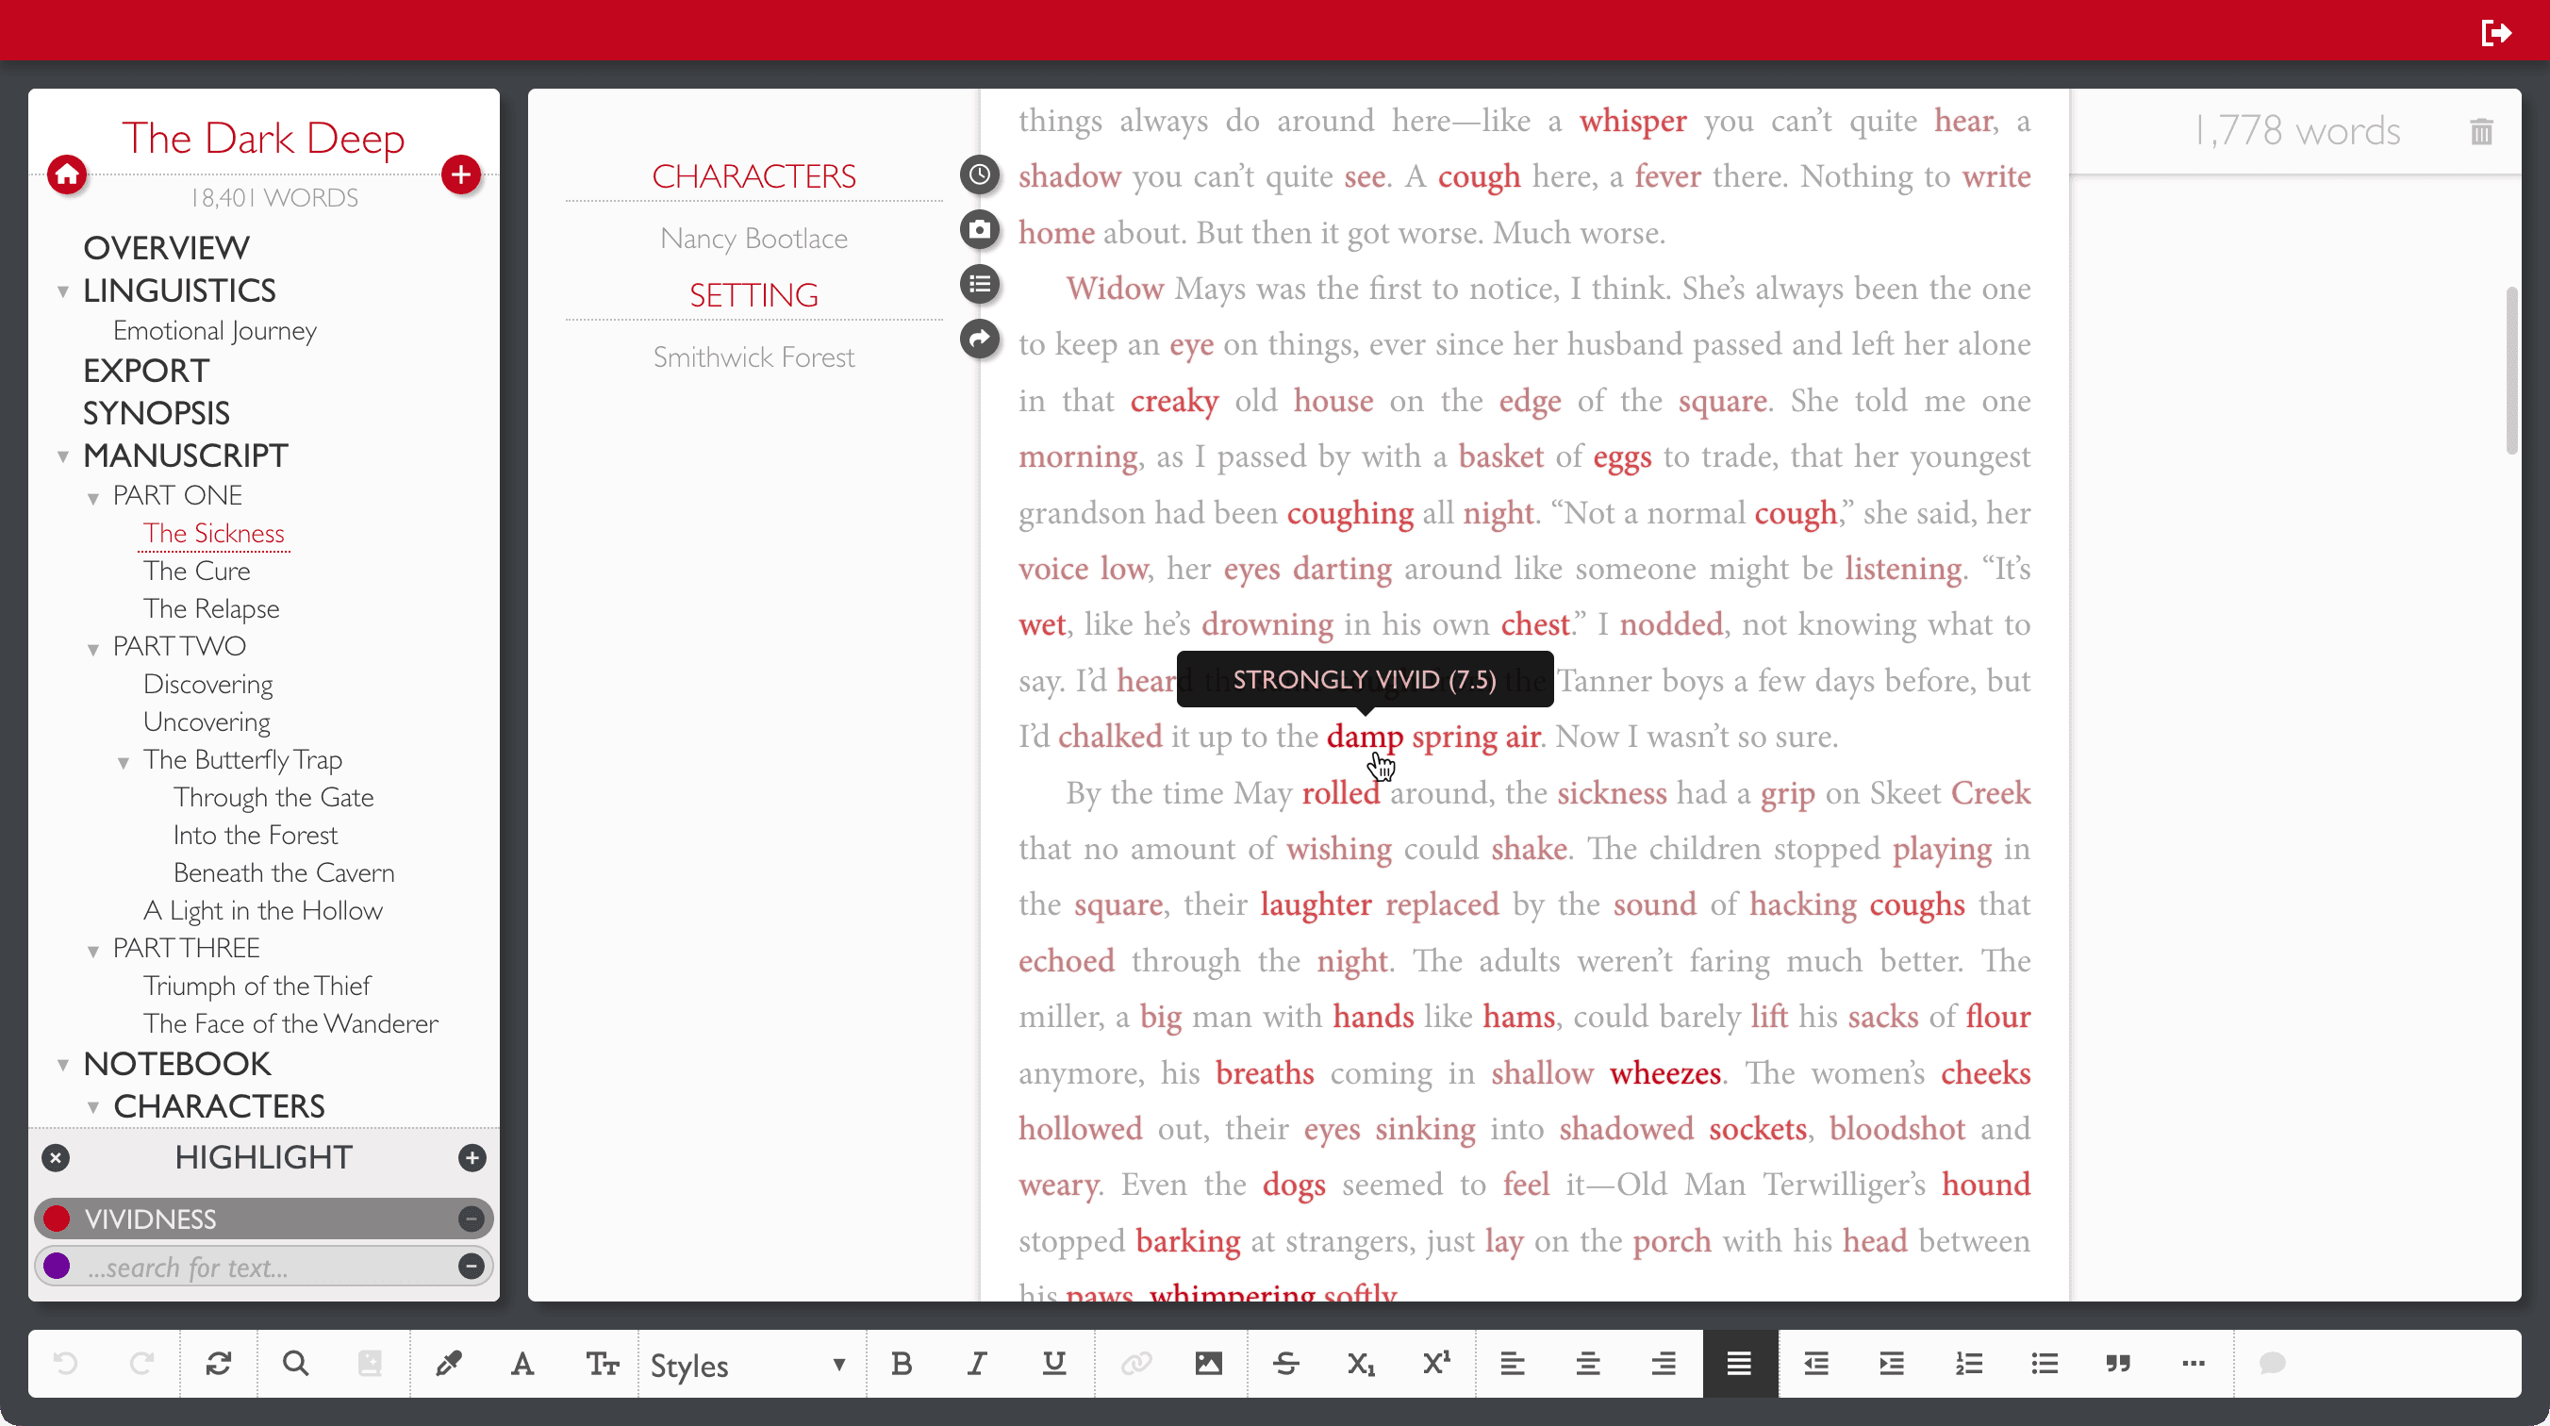Click the block quote icon
2550x1426 pixels.
point(2117,1364)
